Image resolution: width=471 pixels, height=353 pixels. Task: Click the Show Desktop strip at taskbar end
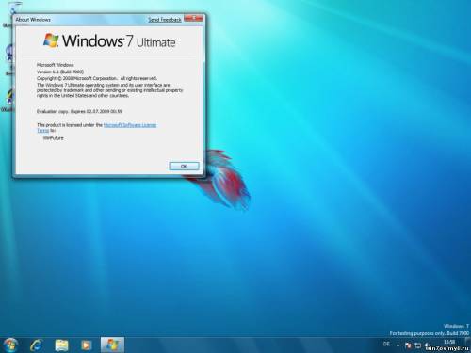pyautogui.click(x=469, y=345)
